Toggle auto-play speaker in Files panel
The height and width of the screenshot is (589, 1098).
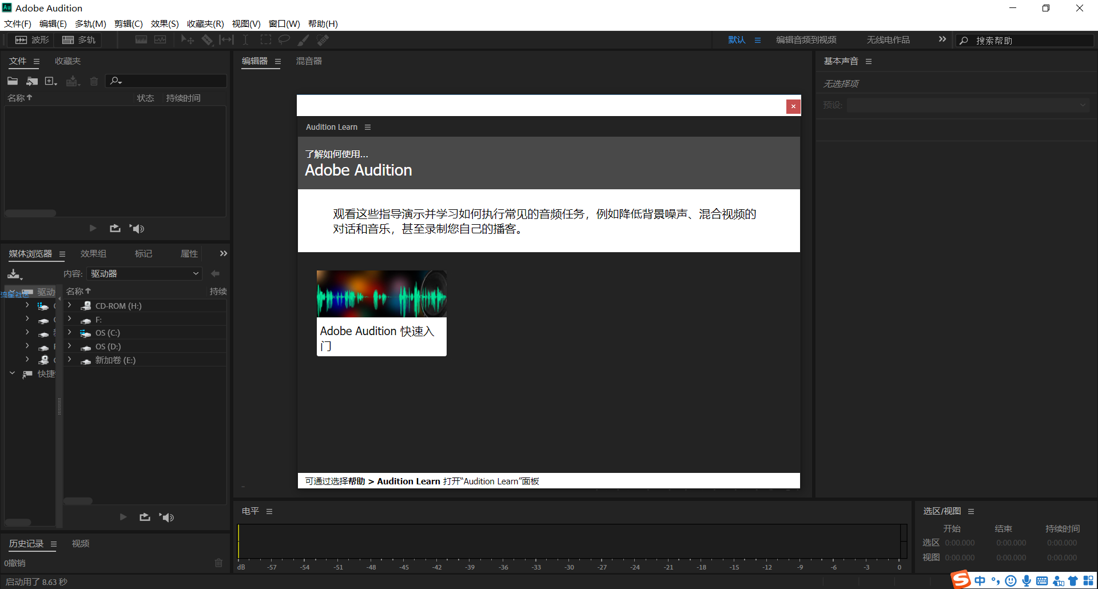point(137,228)
